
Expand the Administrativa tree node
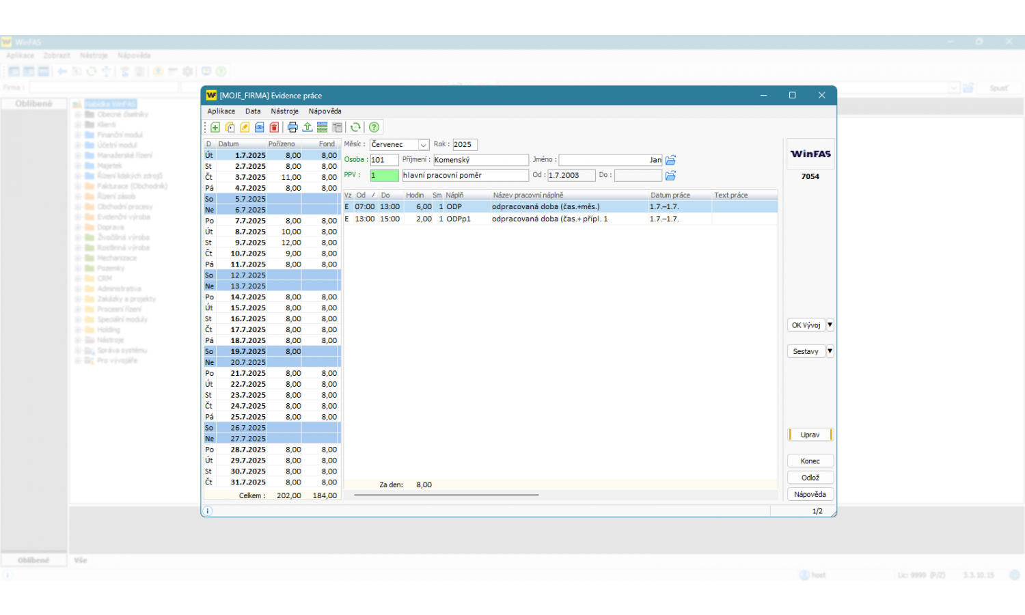78,289
